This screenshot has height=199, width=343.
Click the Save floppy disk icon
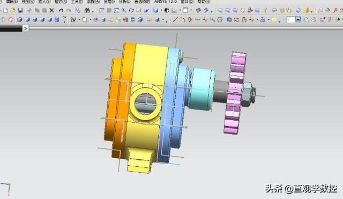20,10
